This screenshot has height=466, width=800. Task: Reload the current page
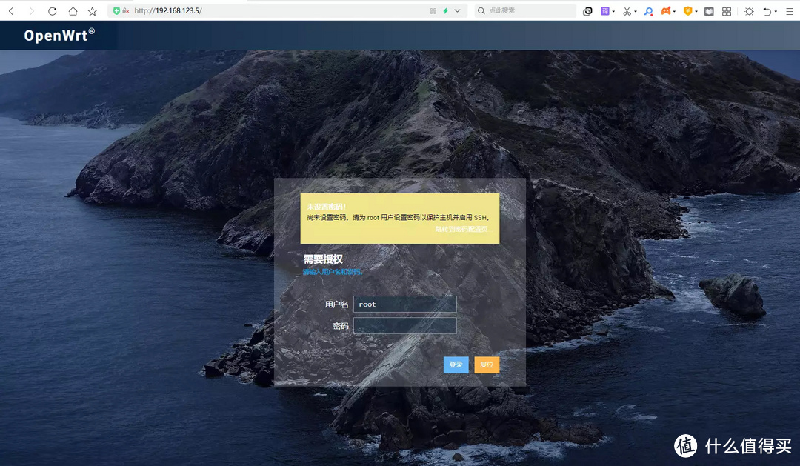[x=52, y=10]
